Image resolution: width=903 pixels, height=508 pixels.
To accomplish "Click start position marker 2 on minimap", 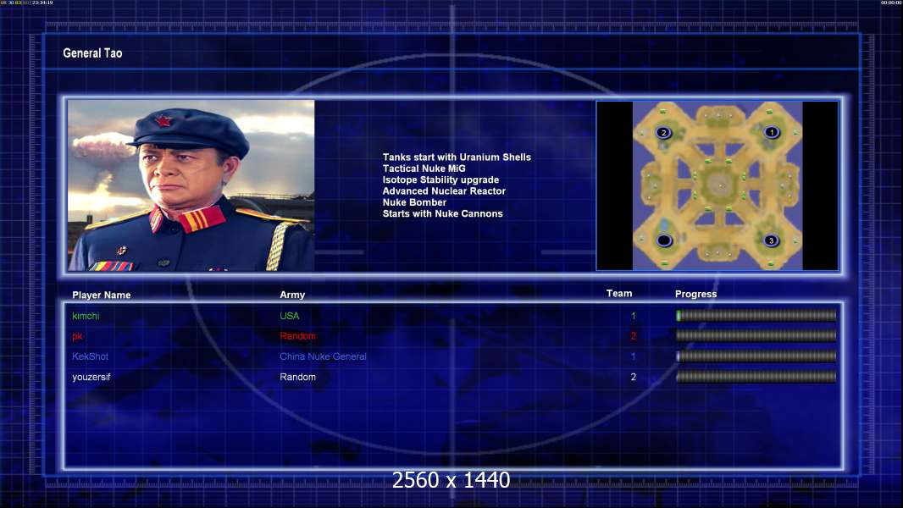I will coord(663,133).
